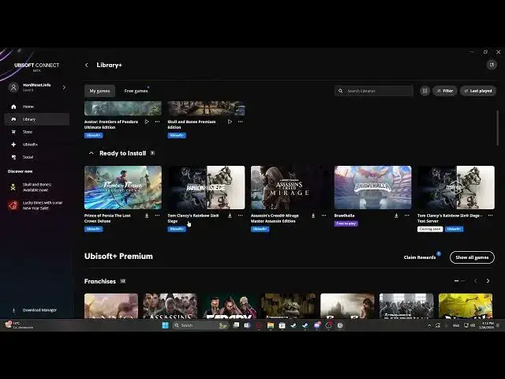Click Claim Rewards link

(419, 257)
